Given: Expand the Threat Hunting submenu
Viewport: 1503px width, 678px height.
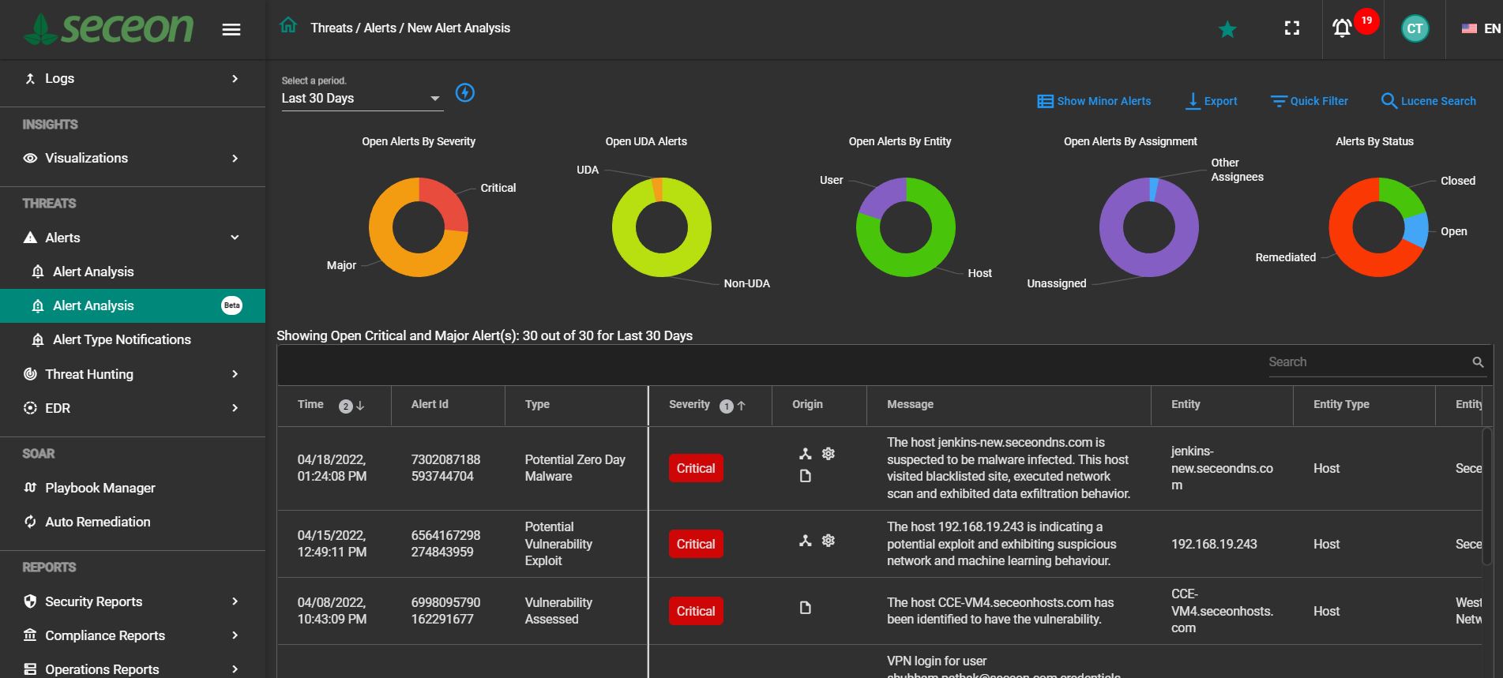Looking at the screenshot, I should (x=235, y=374).
